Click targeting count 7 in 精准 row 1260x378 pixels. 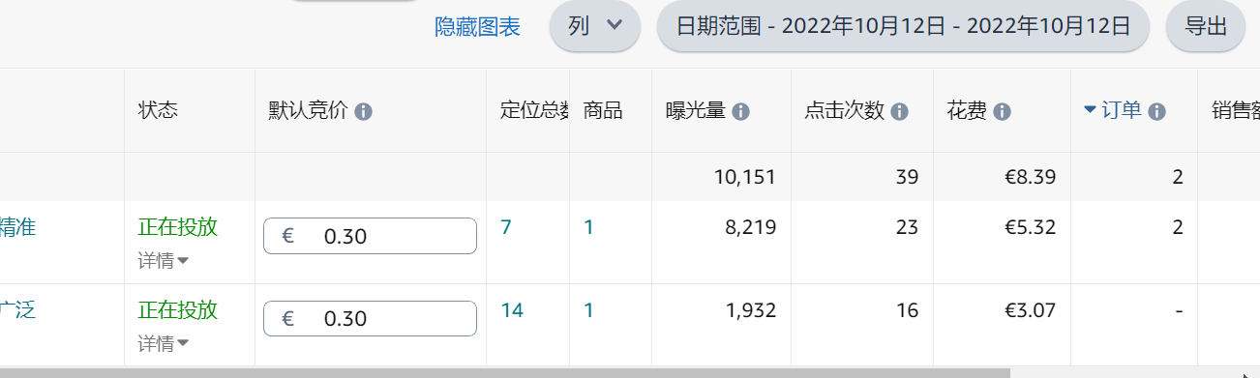coord(505,227)
